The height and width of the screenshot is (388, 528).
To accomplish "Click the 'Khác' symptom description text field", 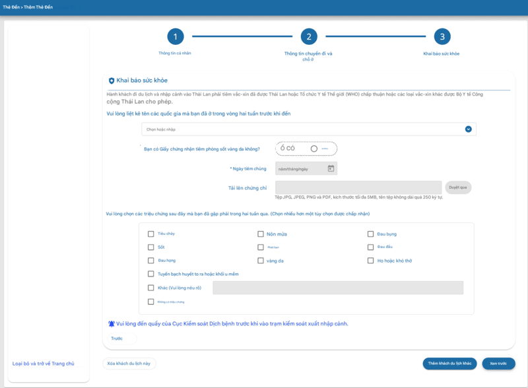I will (338, 288).
